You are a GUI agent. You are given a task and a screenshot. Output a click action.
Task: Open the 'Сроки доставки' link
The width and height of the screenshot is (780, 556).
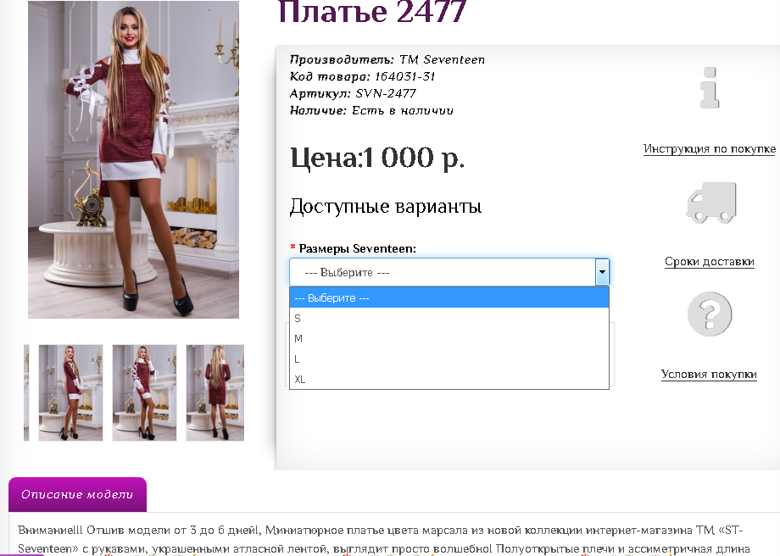[x=709, y=262]
